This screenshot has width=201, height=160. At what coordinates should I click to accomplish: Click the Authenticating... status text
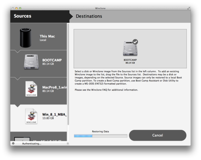[x=32, y=144]
